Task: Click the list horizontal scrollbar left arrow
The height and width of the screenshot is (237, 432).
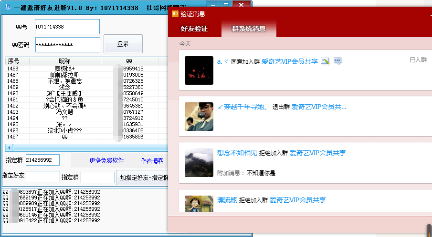Action: tap(9, 148)
